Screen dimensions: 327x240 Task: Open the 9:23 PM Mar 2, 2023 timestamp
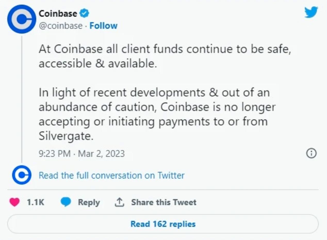(x=81, y=154)
